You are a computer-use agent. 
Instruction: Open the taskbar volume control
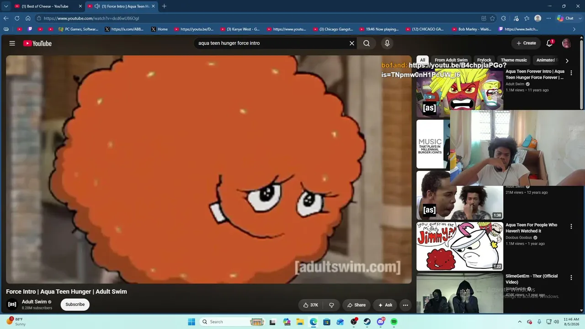click(557, 322)
